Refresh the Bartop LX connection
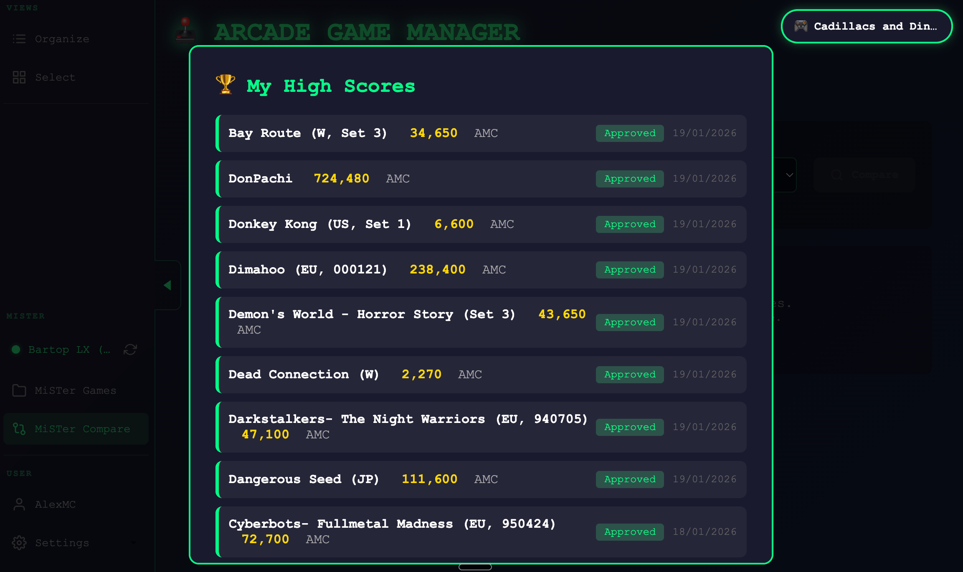 coord(129,349)
